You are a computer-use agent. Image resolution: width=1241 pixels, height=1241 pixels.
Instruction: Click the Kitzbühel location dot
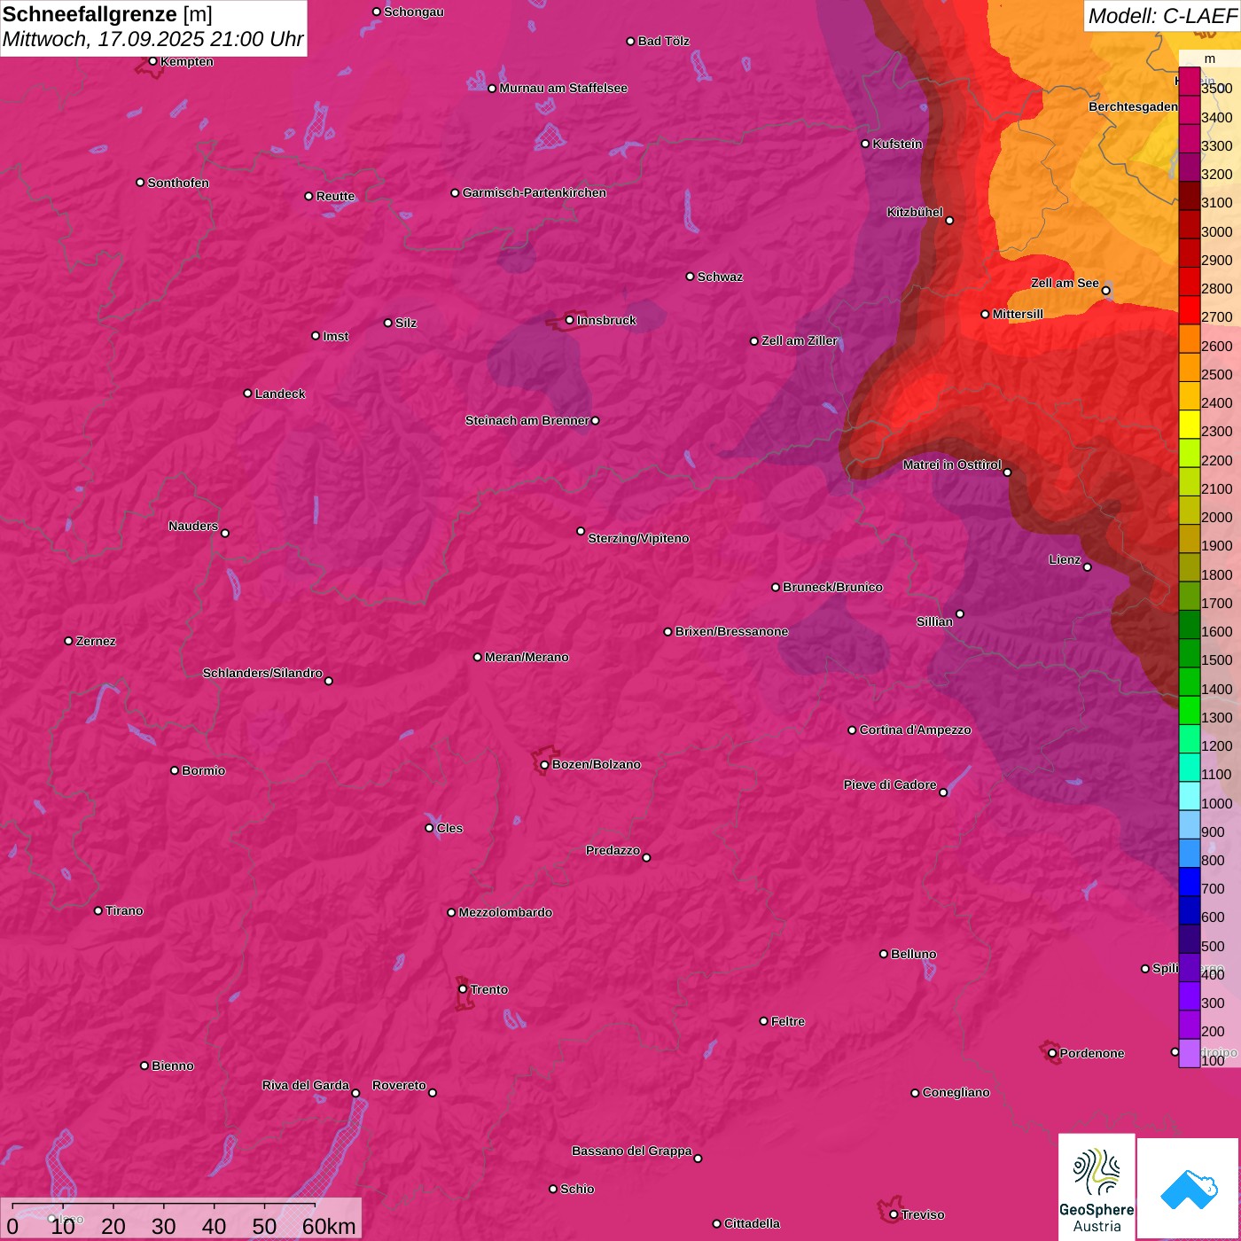point(949,220)
